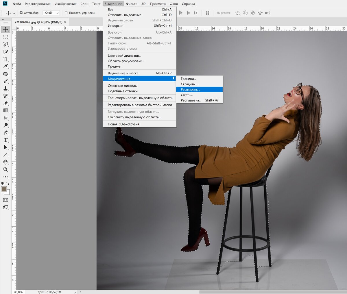347x294 pixels.
Task: Select the Eraser tool
Action: 5,103
